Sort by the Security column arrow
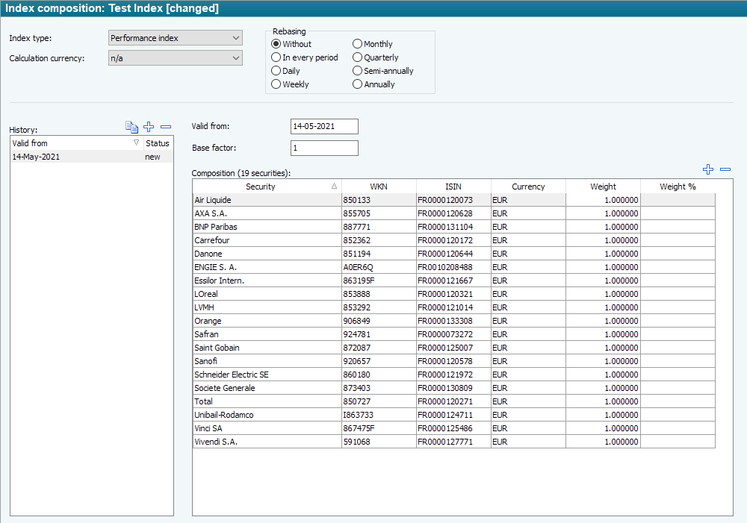This screenshot has height=523, width=747. pyautogui.click(x=334, y=187)
